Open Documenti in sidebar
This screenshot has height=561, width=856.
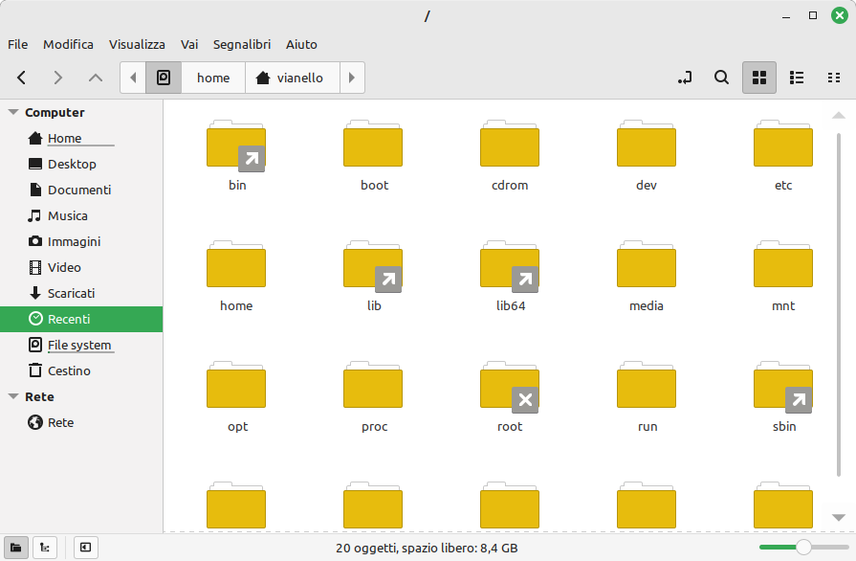[x=81, y=190]
